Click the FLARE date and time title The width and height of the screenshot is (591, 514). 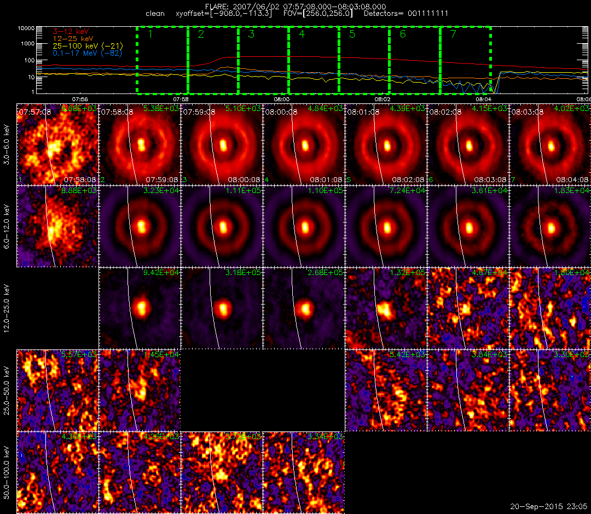tap(296, 7)
